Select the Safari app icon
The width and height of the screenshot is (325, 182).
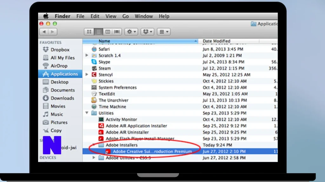click(x=94, y=49)
